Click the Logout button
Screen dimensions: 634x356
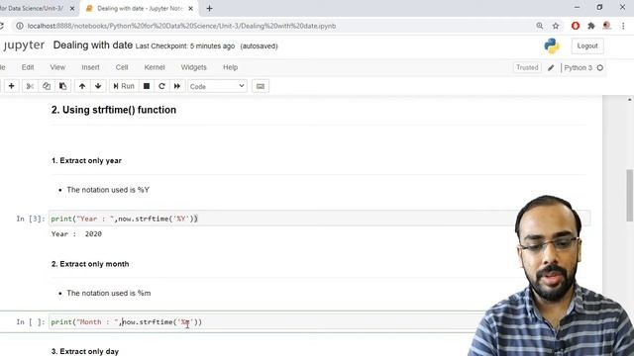pos(587,46)
